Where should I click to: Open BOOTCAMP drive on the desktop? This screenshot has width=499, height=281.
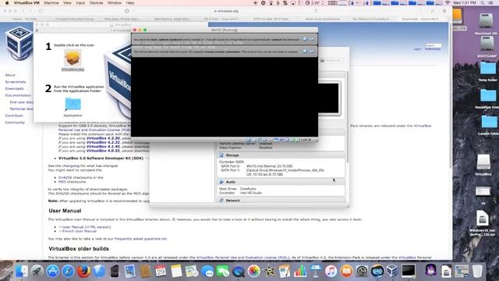pyautogui.click(x=487, y=44)
